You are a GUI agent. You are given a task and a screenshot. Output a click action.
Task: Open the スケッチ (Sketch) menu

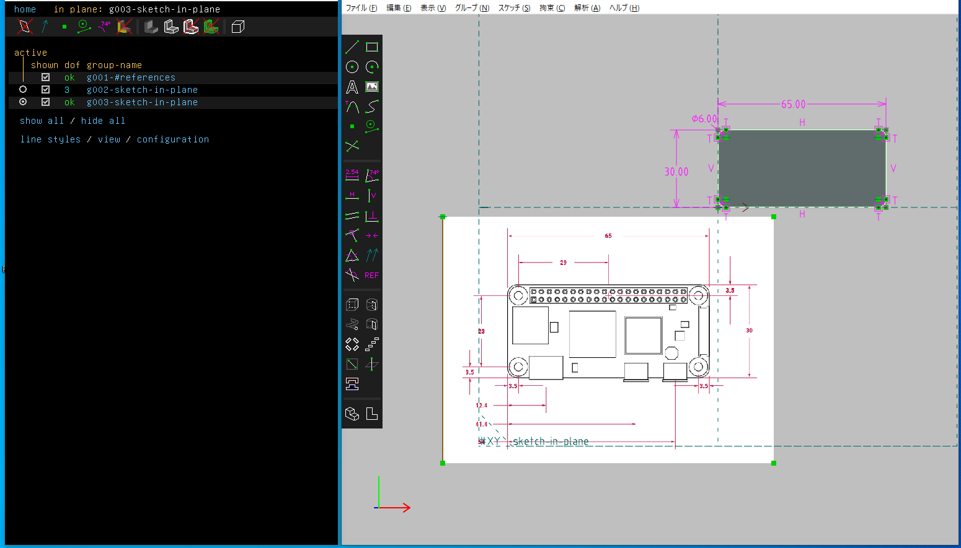coord(514,8)
